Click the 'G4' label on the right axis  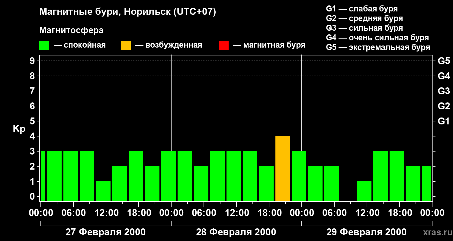[444, 76]
